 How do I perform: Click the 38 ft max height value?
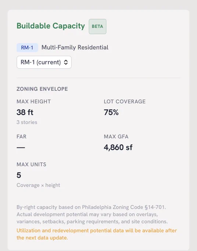pos(25,112)
